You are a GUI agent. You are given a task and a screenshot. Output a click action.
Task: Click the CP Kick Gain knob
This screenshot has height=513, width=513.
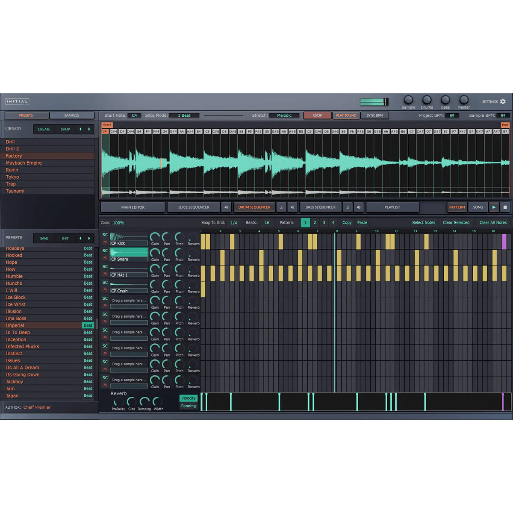click(155, 237)
